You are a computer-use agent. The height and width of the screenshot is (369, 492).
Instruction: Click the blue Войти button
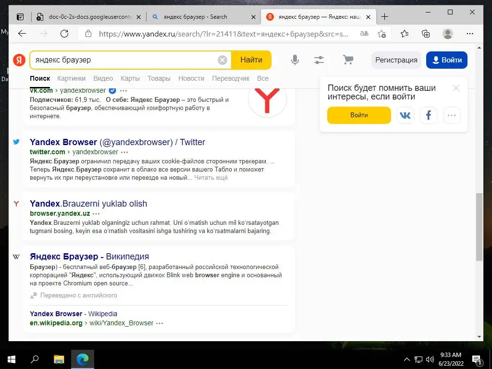pos(447,60)
